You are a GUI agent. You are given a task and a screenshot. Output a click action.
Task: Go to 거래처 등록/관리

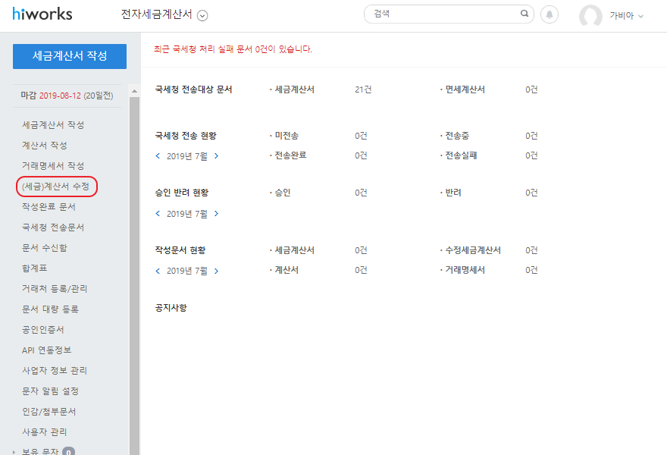(55, 289)
